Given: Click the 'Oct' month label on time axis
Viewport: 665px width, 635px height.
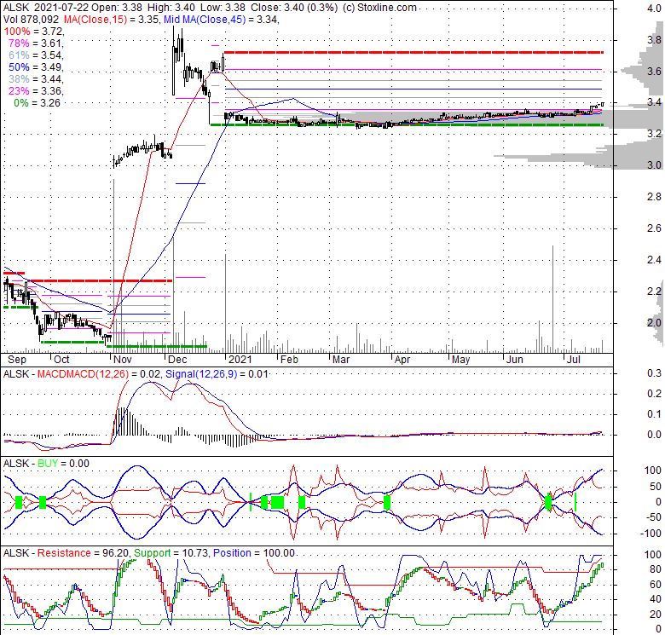Looking at the screenshot, I should [61, 360].
